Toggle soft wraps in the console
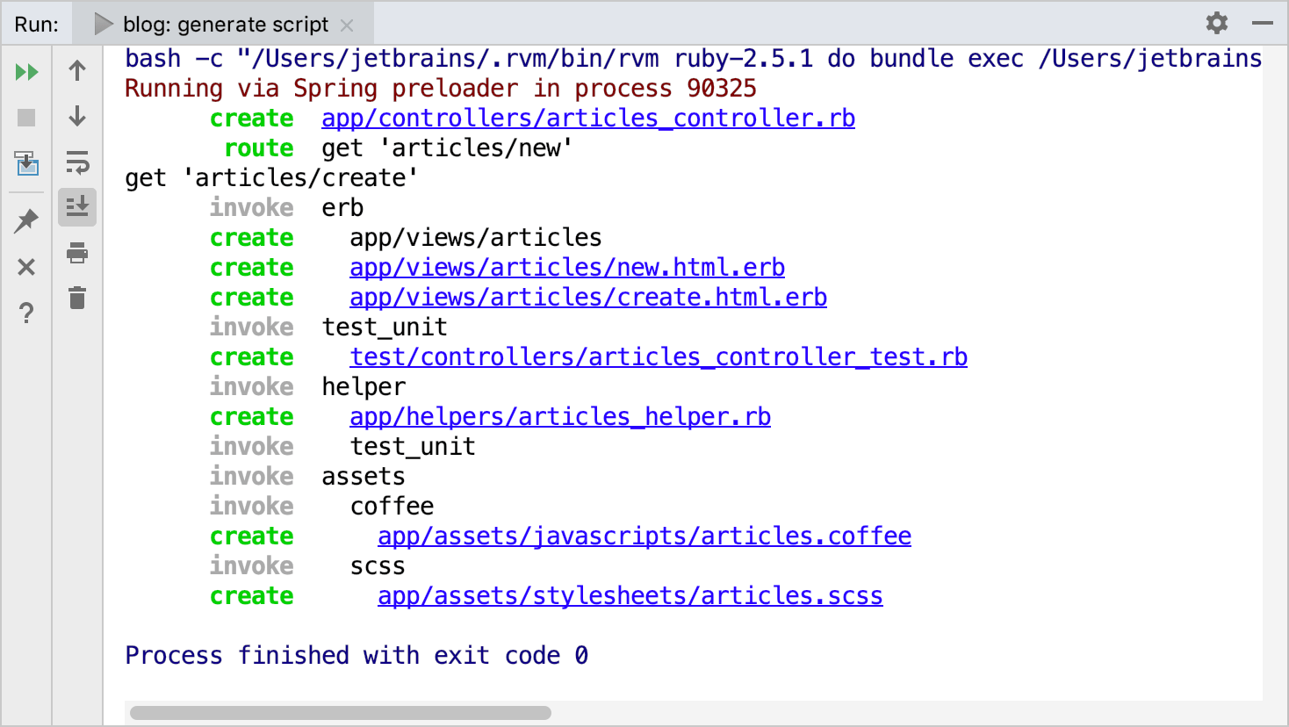Viewport: 1289px width, 727px height. pos(77,163)
